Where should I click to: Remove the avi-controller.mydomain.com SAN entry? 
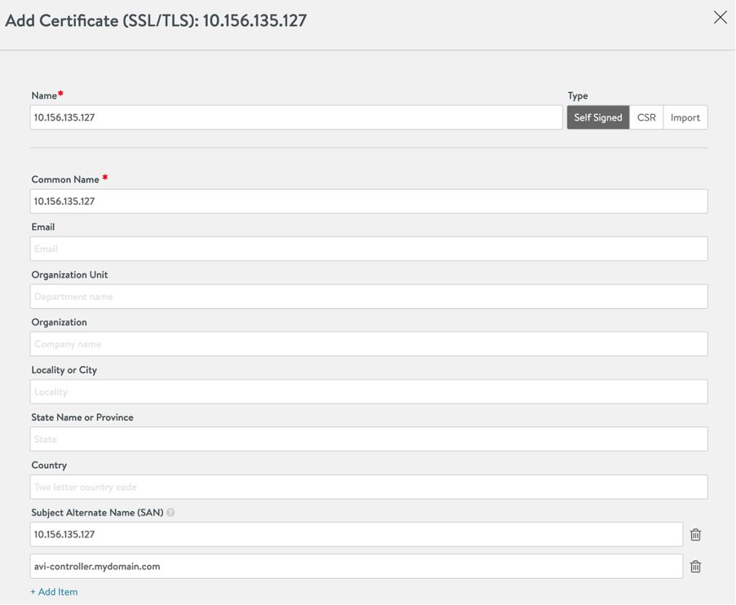tap(695, 567)
